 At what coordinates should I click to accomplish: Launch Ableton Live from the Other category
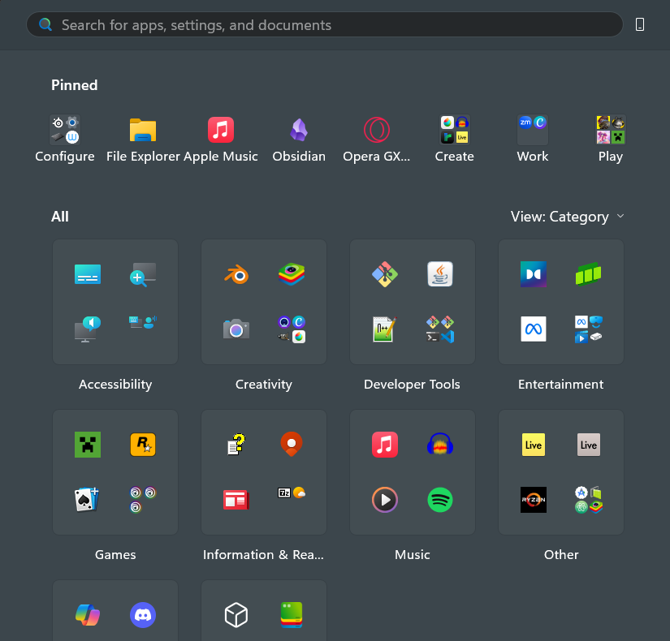tap(534, 445)
